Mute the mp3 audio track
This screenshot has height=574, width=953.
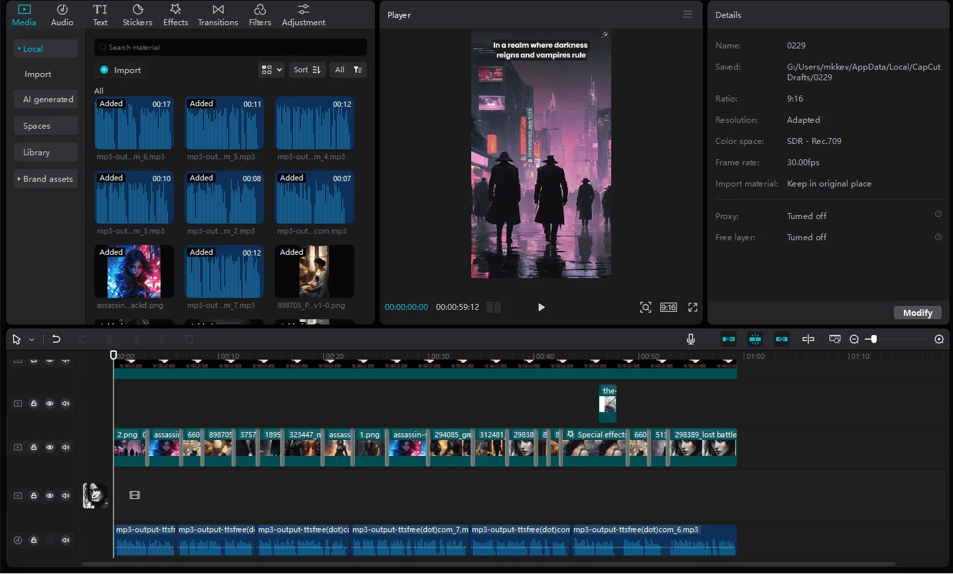point(66,540)
